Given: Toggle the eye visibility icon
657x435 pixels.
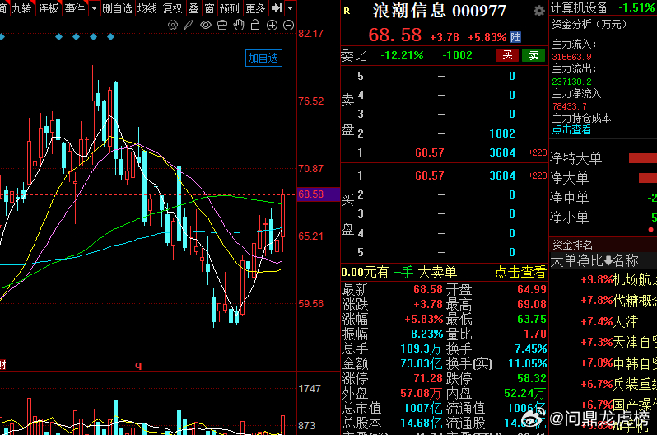Looking at the screenshot, I should (206, 26).
